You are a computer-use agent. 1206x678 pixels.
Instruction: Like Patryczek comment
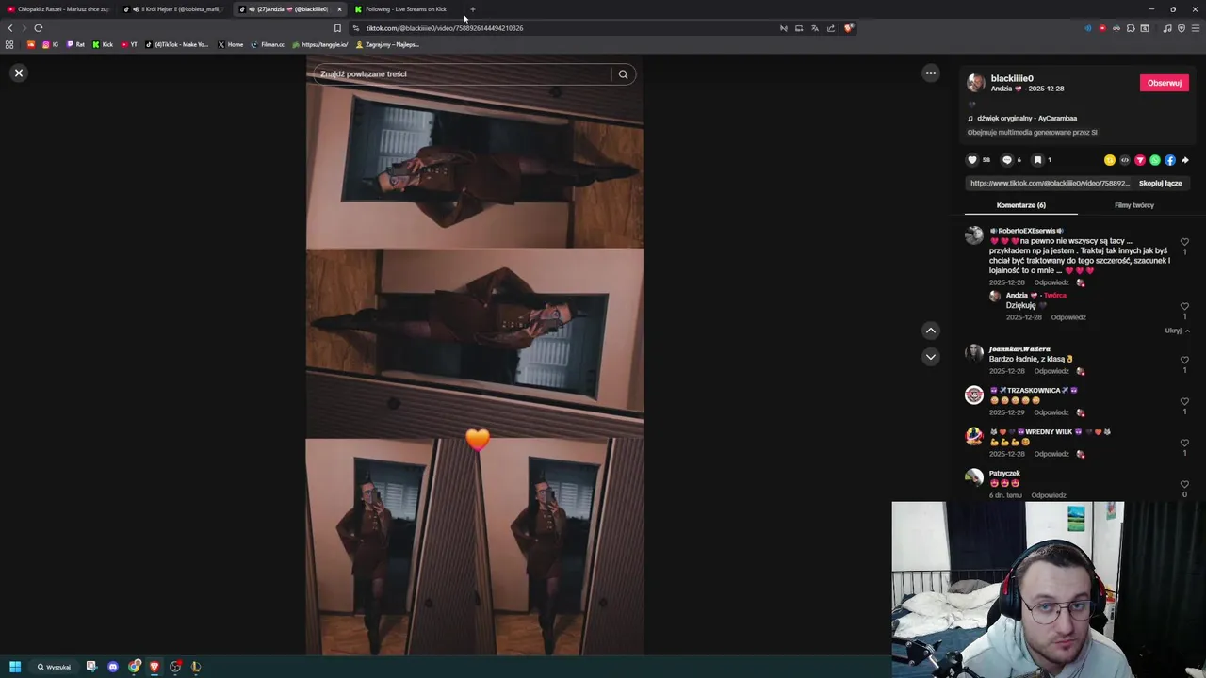click(1184, 485)
